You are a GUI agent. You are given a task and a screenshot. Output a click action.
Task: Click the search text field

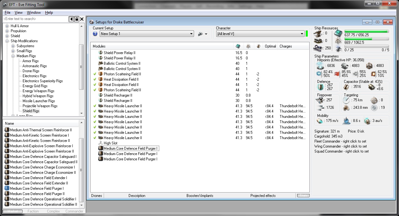pos(35,19)
